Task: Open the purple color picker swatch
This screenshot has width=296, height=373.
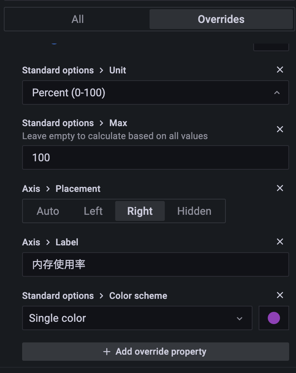Action: [273, 318]
